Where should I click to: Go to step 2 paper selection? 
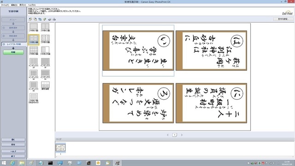click(x=13, y=36)
